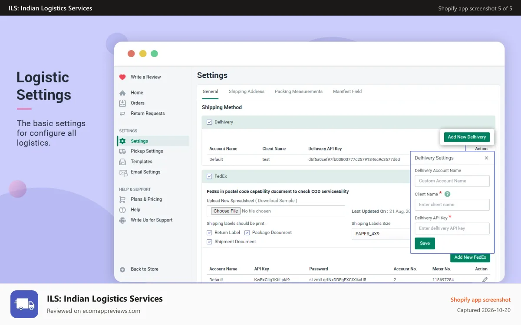Click the Plans & Pricing cart icon
The height and width of the screenshot is (325, 521).
pos(122,199)
